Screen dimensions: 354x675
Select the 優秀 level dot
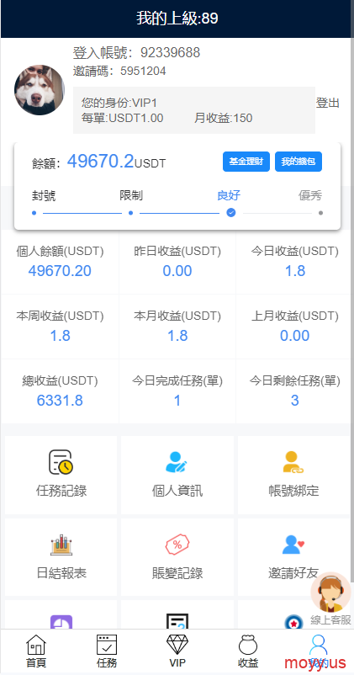pos(320,213)
